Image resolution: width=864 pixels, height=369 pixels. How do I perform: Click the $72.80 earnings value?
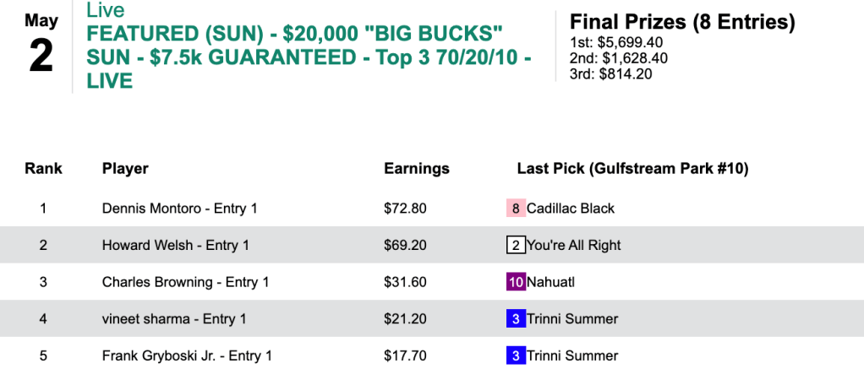pyautogui.click(x=405, y=209)
